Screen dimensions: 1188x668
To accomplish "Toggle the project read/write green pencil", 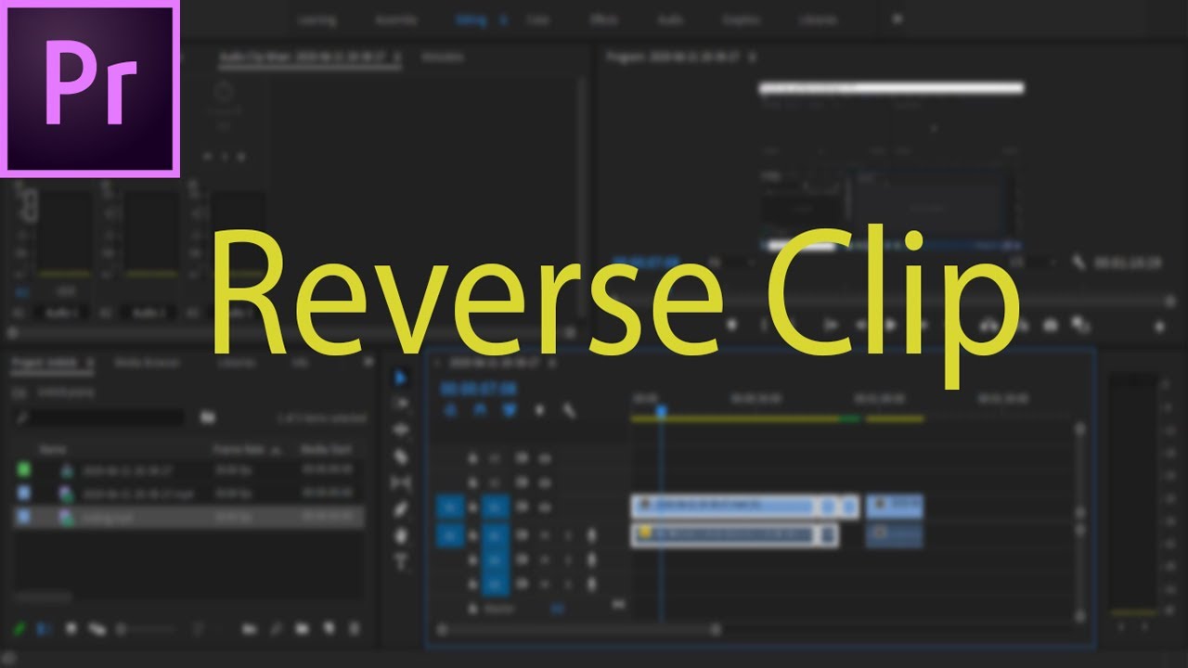I will tap(19, 629).
